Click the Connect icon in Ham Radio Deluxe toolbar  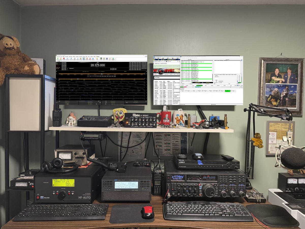[x=58, y=59]
